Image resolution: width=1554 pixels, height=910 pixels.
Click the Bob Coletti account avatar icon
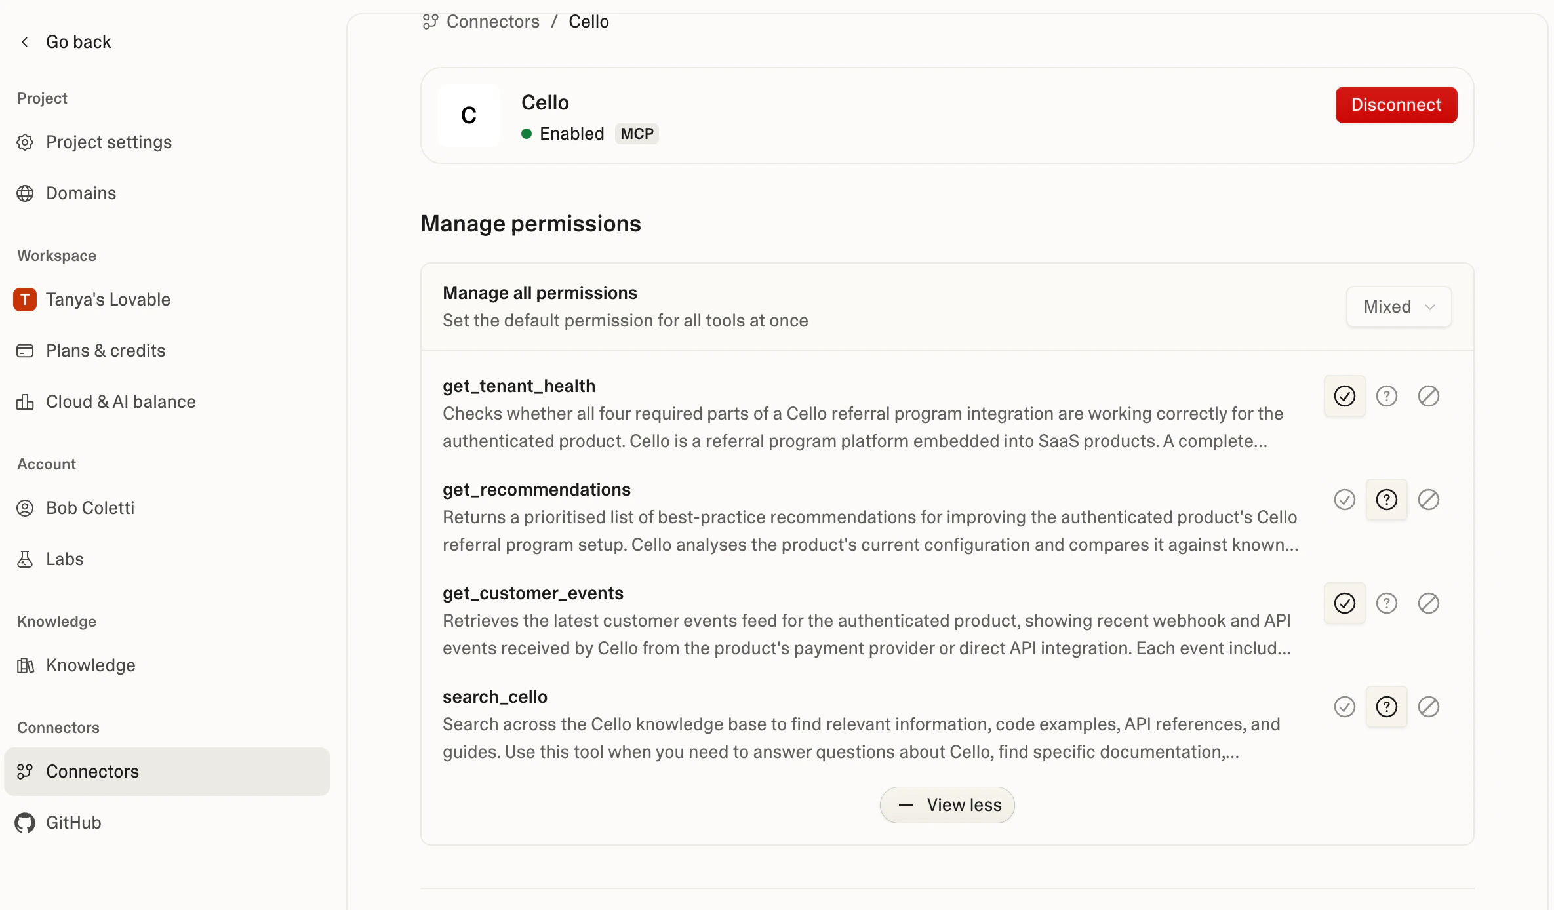[x=25, y=508]
